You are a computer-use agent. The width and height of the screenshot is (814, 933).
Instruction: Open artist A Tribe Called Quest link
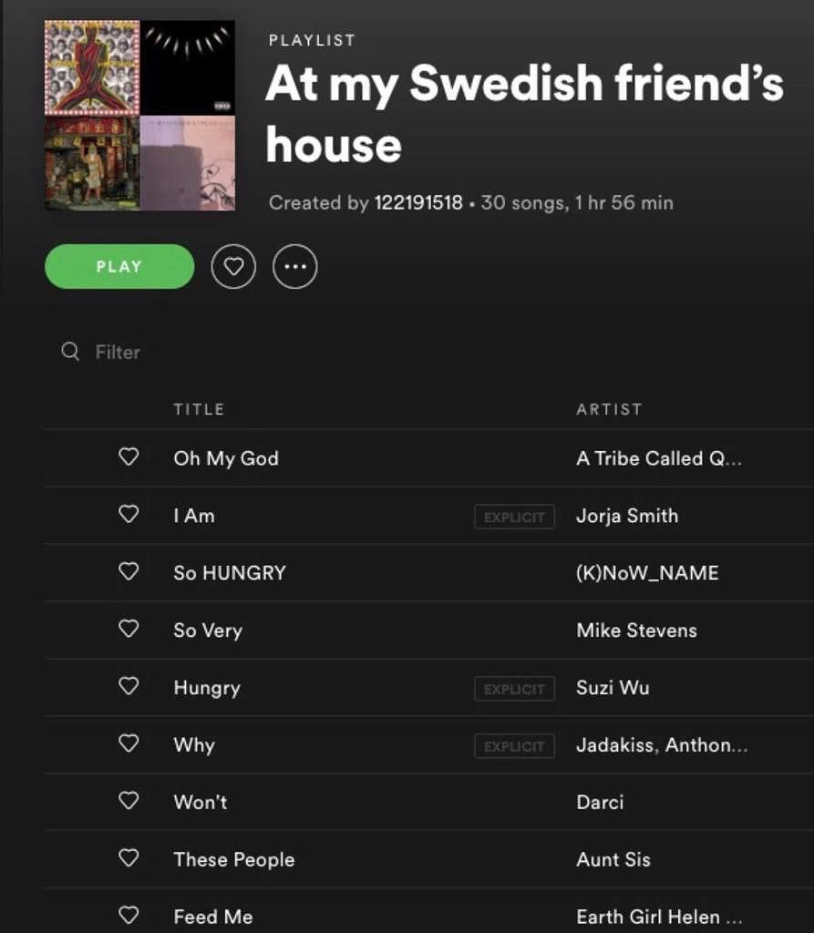tap(659, 458)
